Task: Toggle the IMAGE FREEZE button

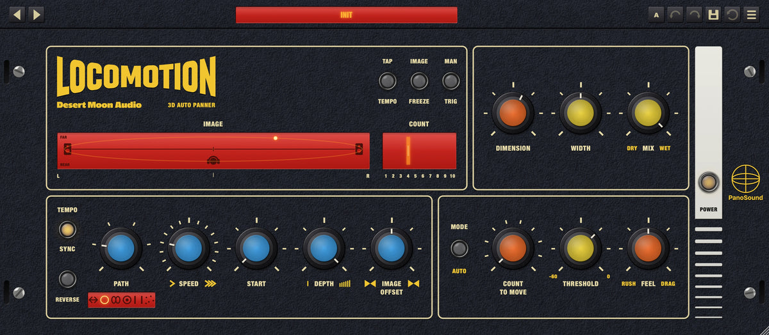Action: pyautogui.click(x=419, y=81)
